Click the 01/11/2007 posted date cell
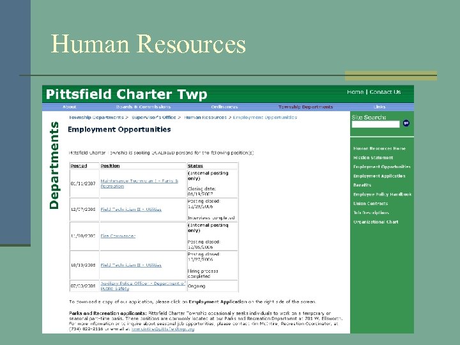 coord(83,183)
